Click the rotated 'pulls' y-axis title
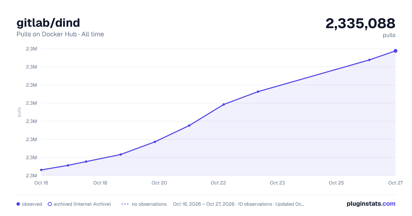The height and width of the screenshot is (216, 412). pos(20,112)
